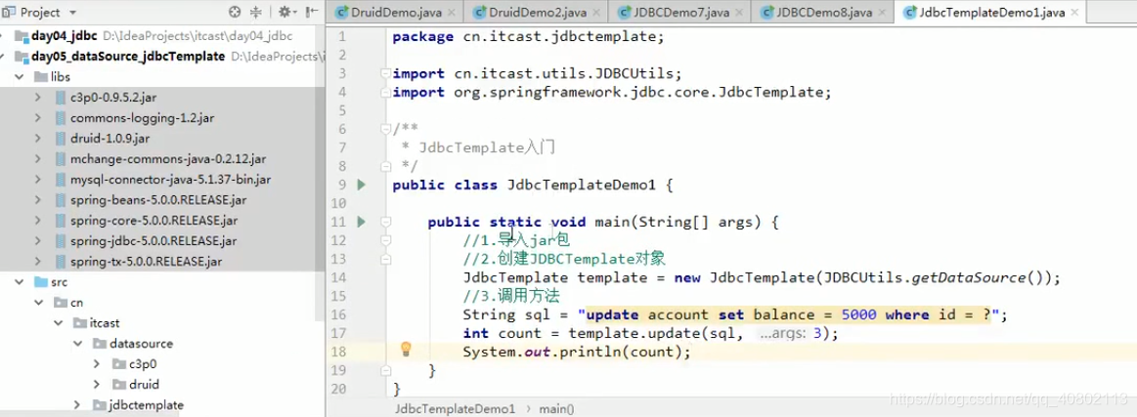The height and width of the screenshot is (417, 1137).
Task: Click the c3p0-0.9.5.2.jar file icon
Action: [61, 98]
